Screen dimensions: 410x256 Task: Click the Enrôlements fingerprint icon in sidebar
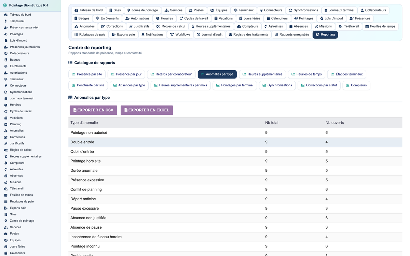6,66
